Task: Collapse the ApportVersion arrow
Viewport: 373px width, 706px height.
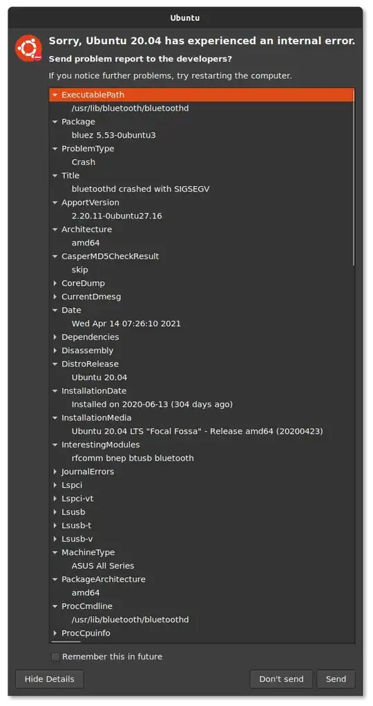Action: tap(55, 203)
